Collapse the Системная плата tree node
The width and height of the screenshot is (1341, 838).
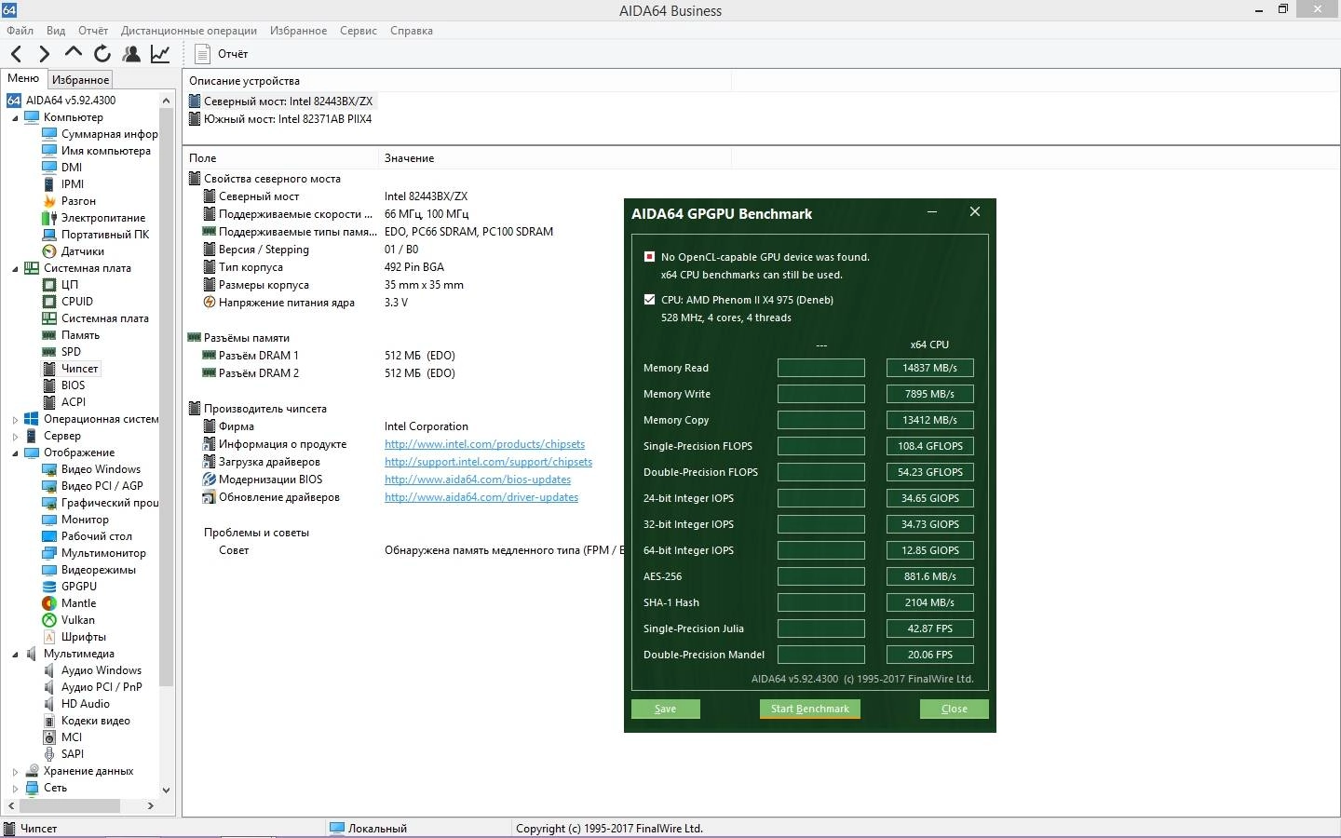pyautogui.click(x=15, y=269)
